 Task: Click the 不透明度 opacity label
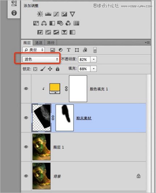69,59
